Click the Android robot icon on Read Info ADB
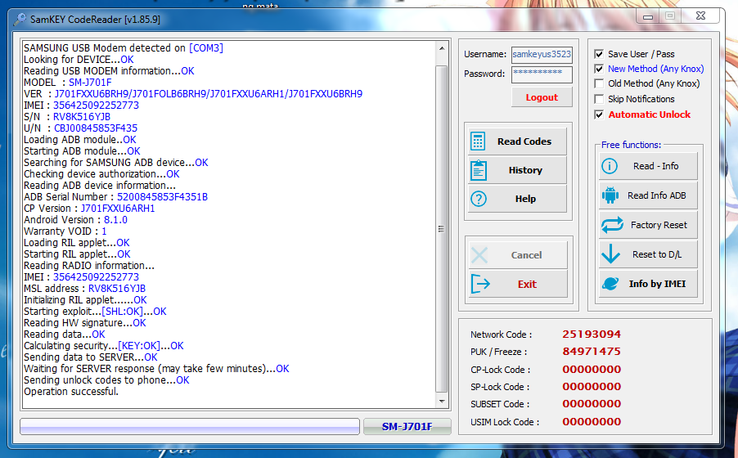738x458 pixels. pyautogui.click(x=610, y=195)
